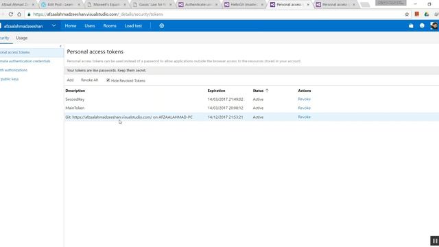The image size is (439, 247).
Task: Open a new browser tab
Action: point(365,5)
